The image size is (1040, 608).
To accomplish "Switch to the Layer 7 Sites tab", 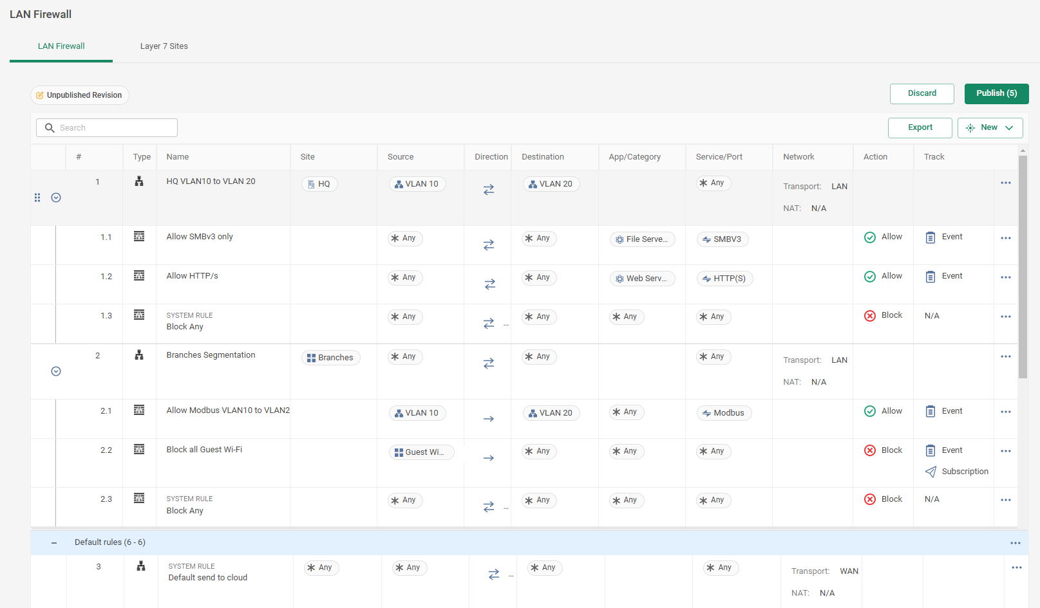I will tap(164, 46).
